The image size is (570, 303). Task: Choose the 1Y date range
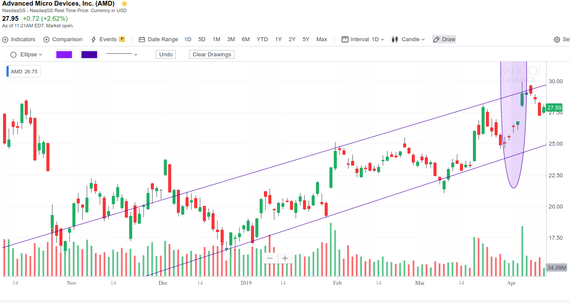coord(278,39)
